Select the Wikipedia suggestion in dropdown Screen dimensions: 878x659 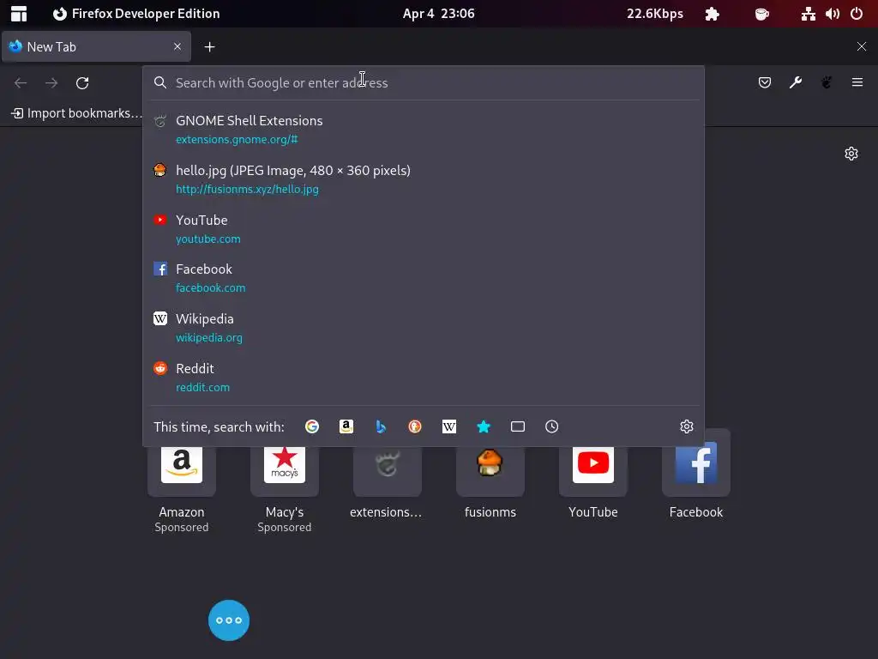(424, 328)
